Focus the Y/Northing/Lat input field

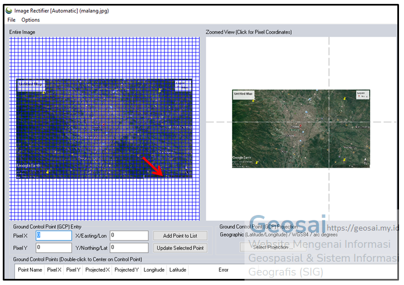129,248
